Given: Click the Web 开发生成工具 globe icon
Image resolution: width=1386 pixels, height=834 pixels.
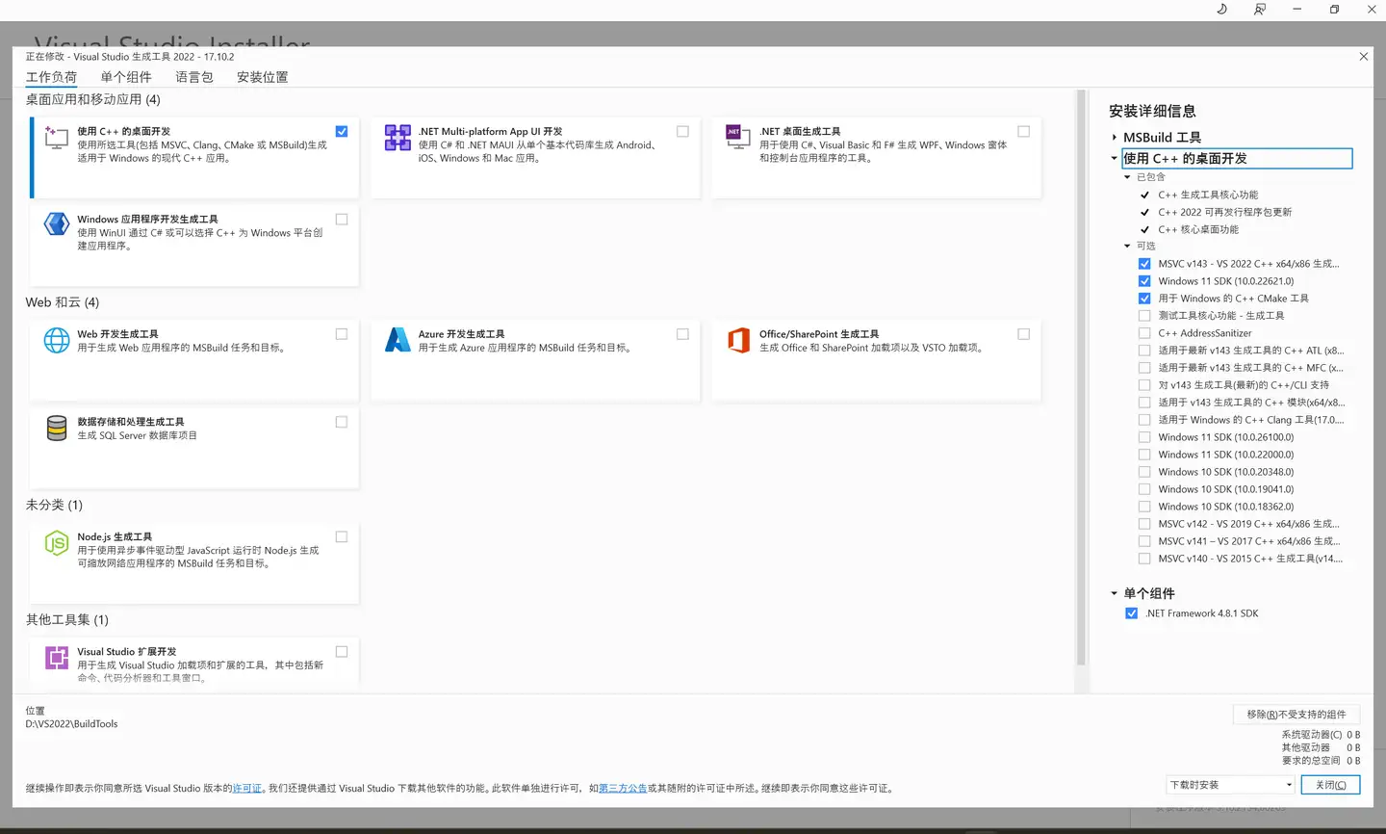Looking at the screenshot, I should (57, 340).
